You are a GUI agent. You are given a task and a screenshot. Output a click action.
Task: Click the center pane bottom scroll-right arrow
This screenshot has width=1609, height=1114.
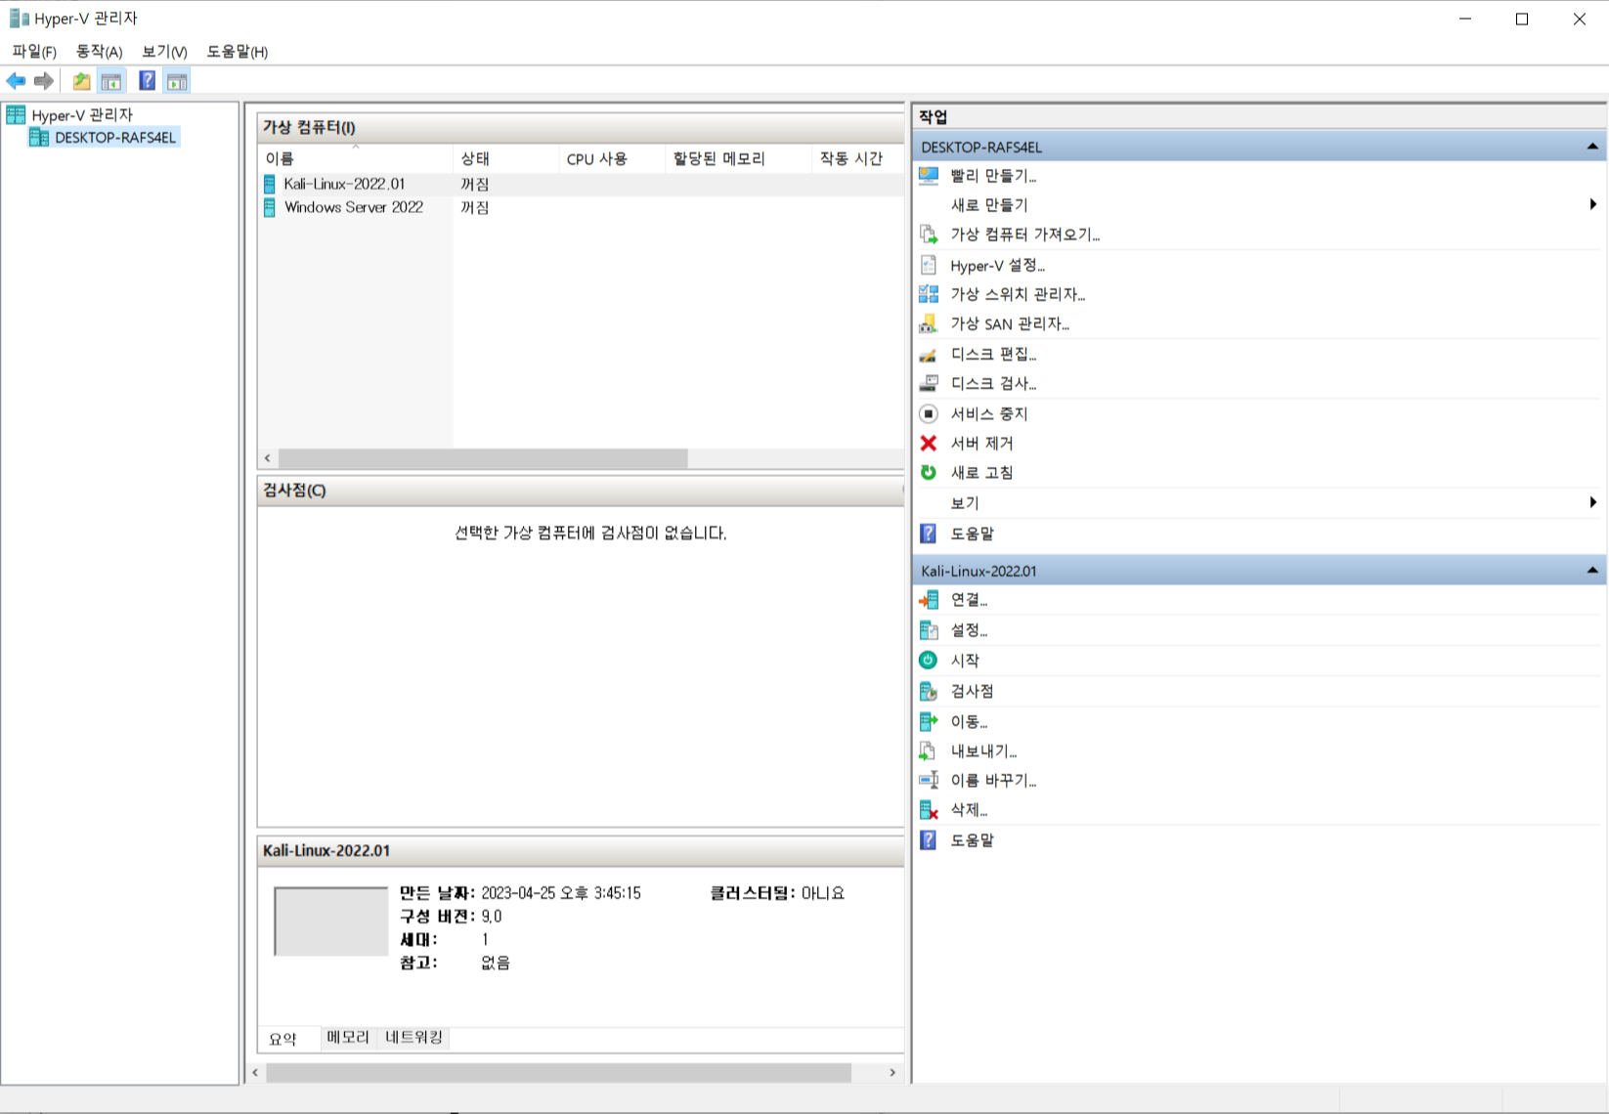pos(892,1073)
